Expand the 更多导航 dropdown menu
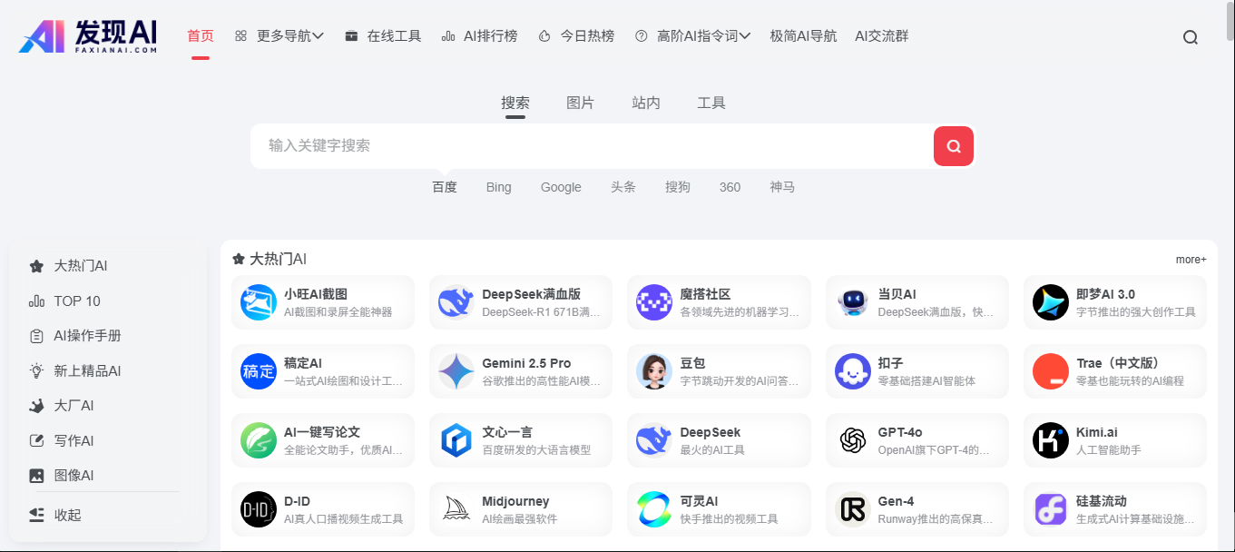Image resolution: width=1235 pixels, height=552 pixels. [x=279, y=36]
